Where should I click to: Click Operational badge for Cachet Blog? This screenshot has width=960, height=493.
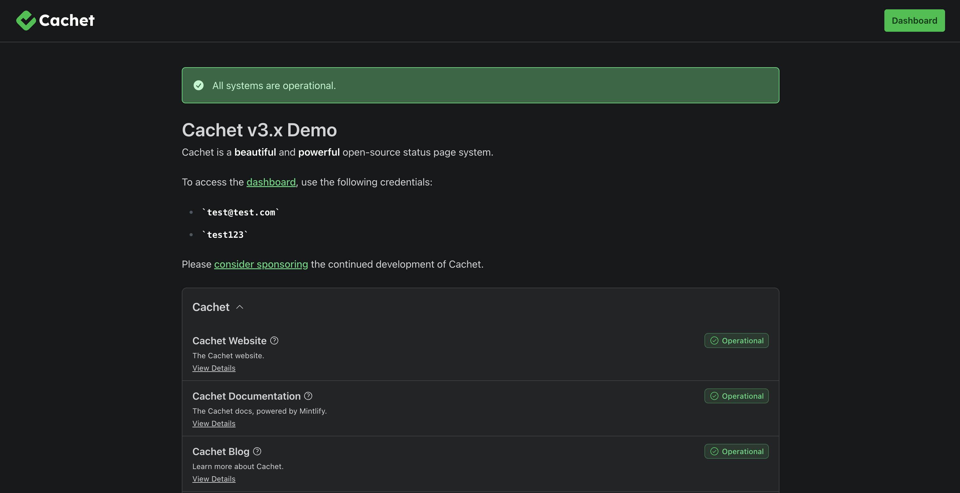[x=736, y=451]
